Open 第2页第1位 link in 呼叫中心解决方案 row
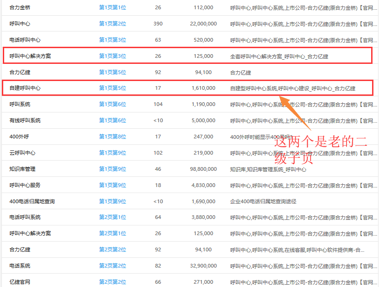 (112, 233)
